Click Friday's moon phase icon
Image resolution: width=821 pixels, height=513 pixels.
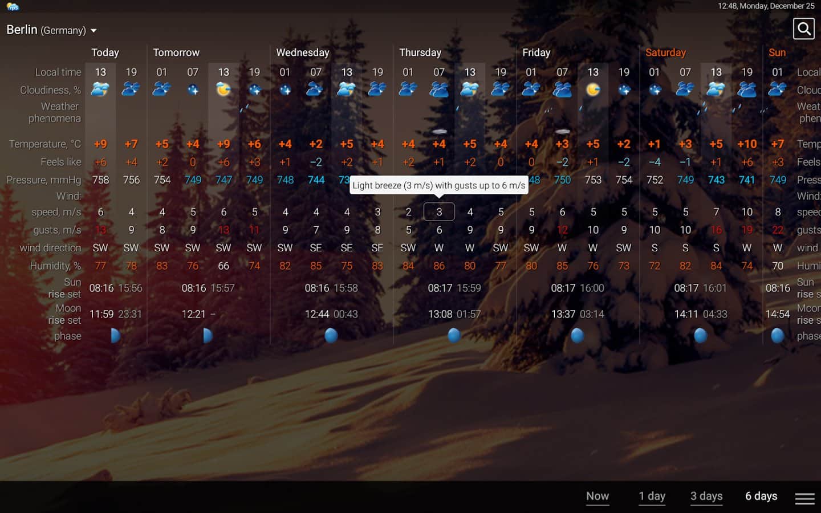[577, 336]
